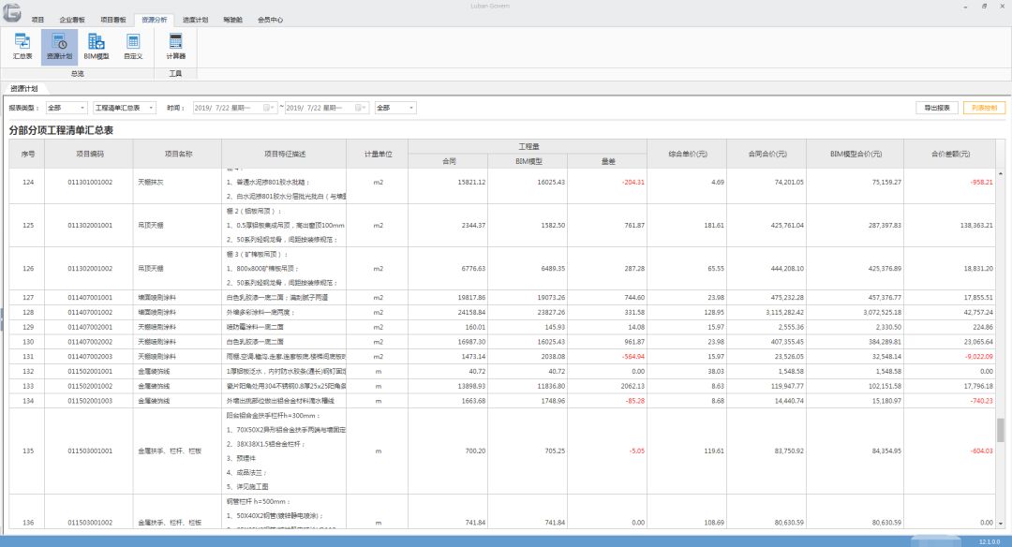
Task: Open the end date calendar picker icon
Action: coord(359,108)
